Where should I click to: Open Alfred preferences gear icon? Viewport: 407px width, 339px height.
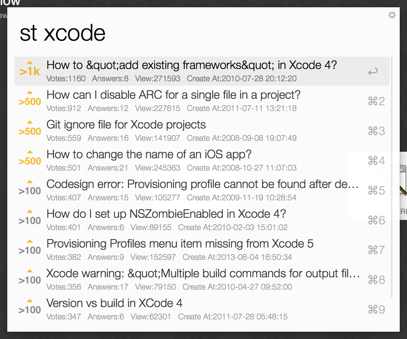(x=392, y=15)
